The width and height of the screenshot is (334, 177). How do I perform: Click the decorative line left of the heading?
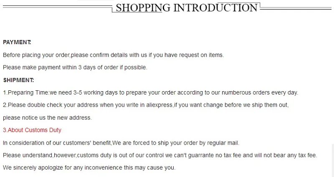click(x=57, y=7)
